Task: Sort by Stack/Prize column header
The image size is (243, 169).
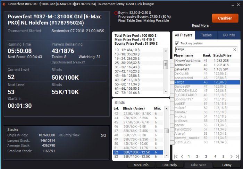Action: pos(222,55)
